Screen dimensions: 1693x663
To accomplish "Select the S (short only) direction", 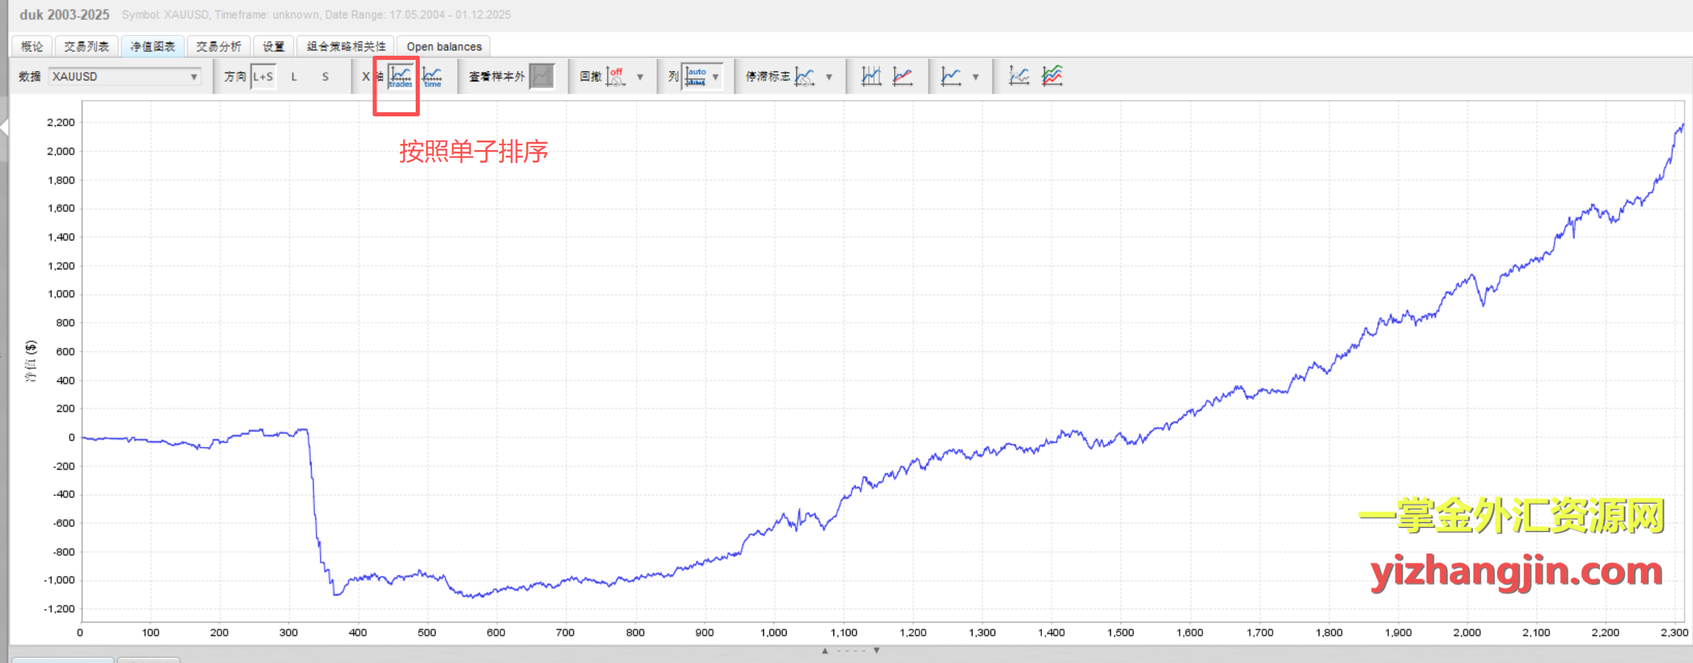I will 325,76.
